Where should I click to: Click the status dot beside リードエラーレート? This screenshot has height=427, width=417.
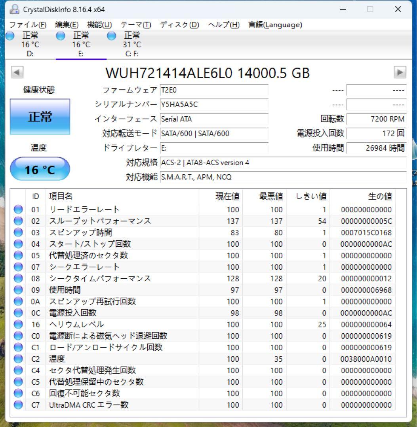(18, 210)
